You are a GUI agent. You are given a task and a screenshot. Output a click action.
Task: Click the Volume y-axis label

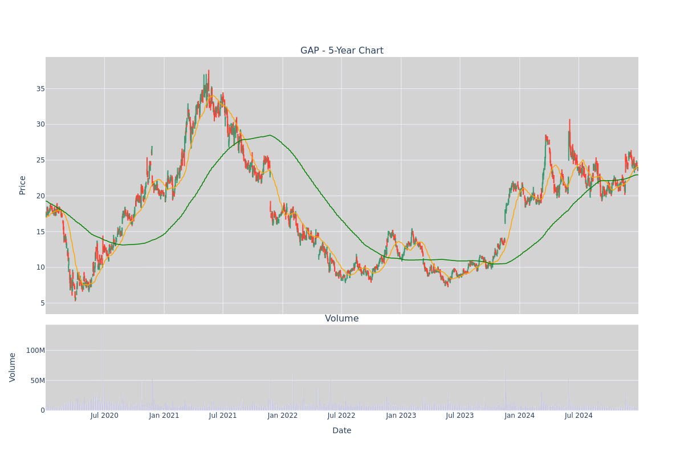(13, 367)
